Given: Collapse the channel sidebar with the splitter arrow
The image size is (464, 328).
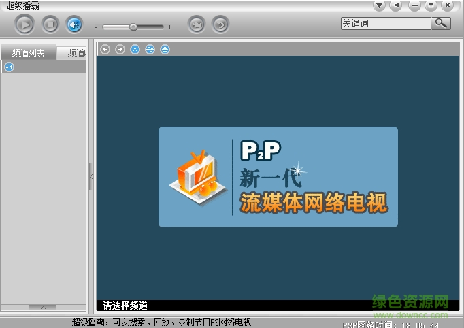Looking at the screenshot, I should (91, 176).
